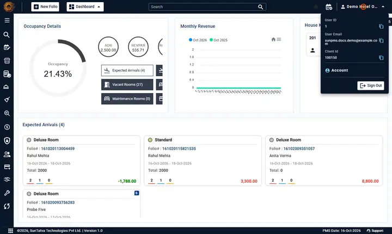Show Maintenance Rooms (0)

click(127, 98)
